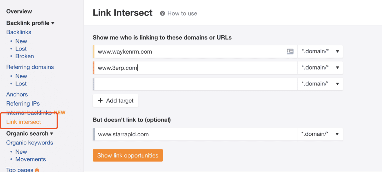Viewport: 382px width, 172px height.
Task: Click the empty third target input field
Action: [195, 84]
